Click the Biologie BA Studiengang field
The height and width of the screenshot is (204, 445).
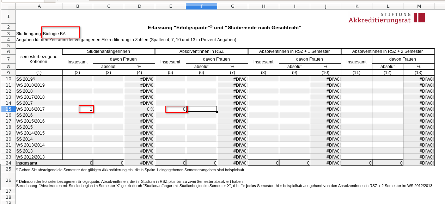coord(61,33)
